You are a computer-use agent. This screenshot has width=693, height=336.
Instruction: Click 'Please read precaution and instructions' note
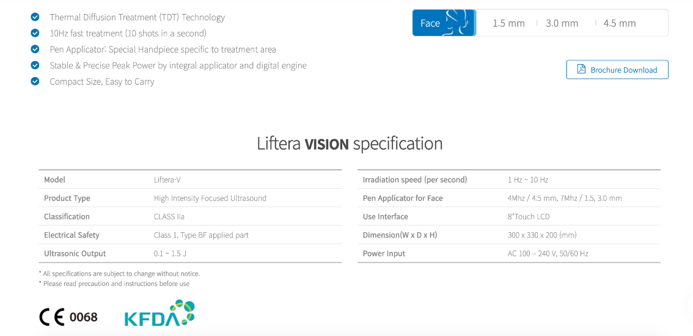(x=114, y=284)
